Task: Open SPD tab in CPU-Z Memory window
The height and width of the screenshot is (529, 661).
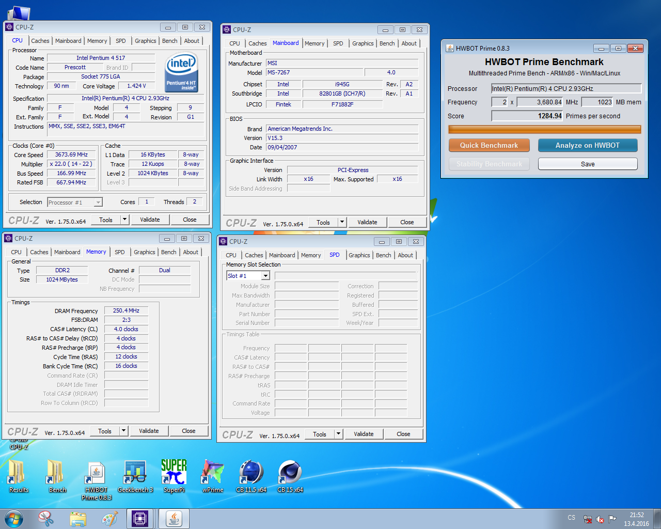Action: [120, 252]
